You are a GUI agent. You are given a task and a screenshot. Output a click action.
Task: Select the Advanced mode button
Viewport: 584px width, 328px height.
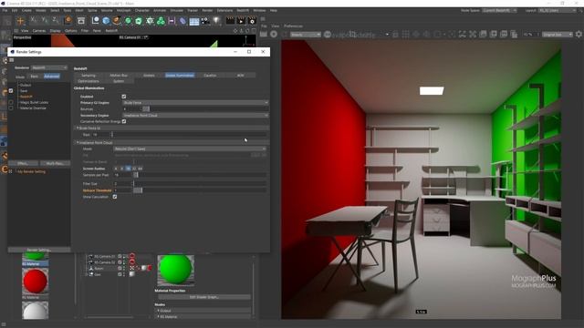pos(52,77)
